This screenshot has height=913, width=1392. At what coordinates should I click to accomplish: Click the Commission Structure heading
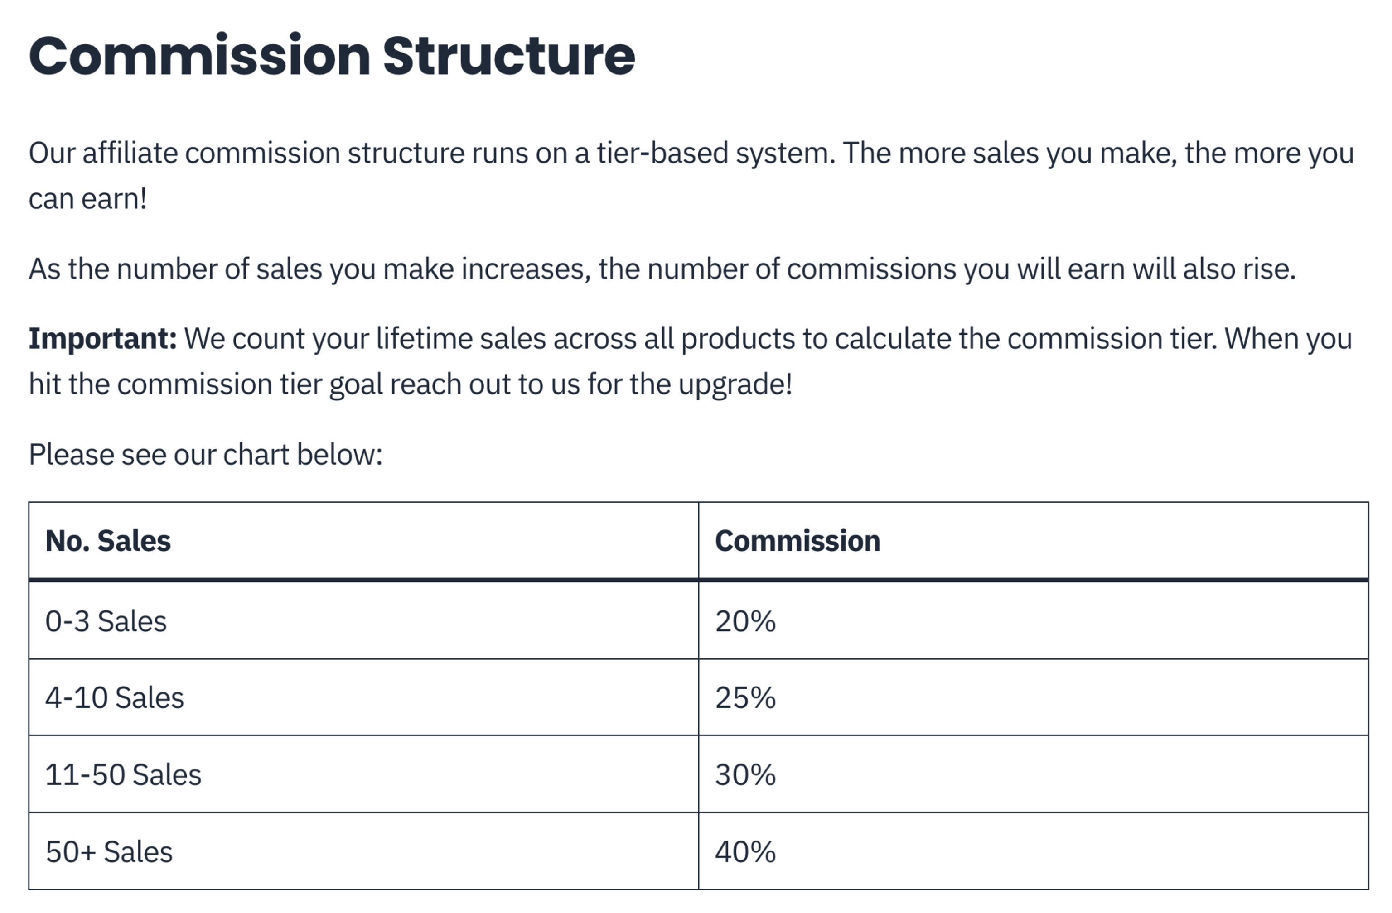click(332, 56)
